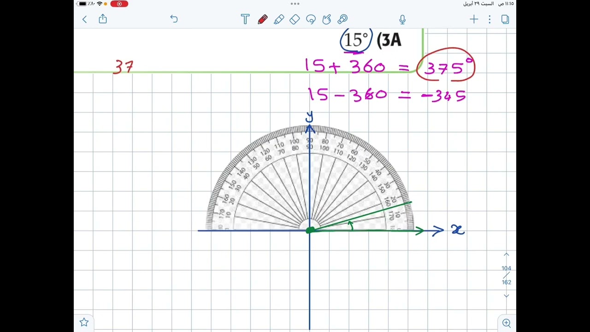
Task: Bookmark page with the star icon
Action: pyautogui.click(x=84, y=322)
